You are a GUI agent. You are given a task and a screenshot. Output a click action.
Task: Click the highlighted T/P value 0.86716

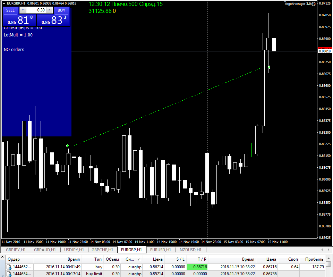(x=197, y=267)
